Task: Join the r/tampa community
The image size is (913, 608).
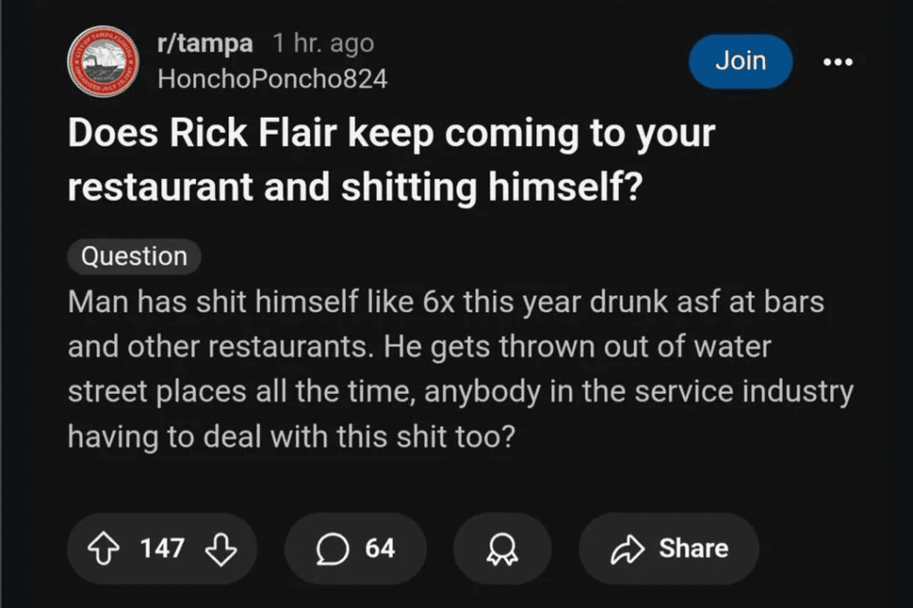Action: point(740,62)
